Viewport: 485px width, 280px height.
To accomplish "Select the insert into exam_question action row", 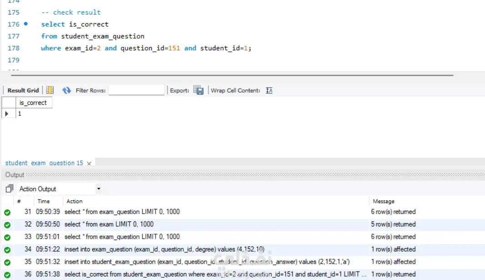I will [243, 250].
